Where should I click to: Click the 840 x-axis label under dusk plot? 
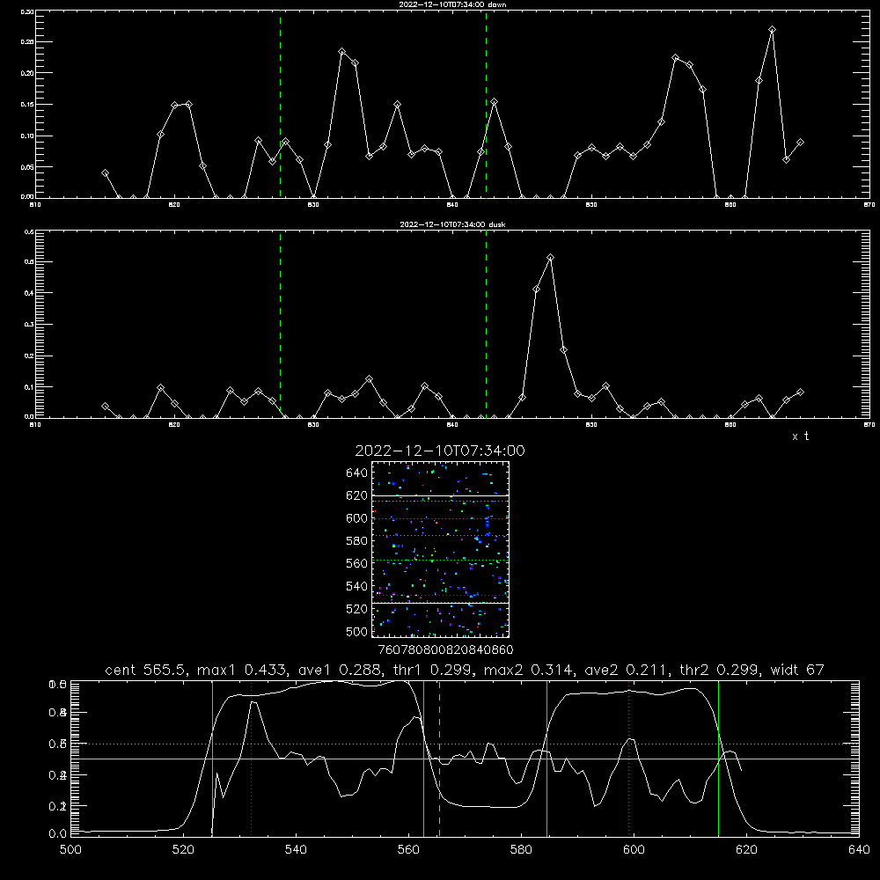(x=451, y=425)
